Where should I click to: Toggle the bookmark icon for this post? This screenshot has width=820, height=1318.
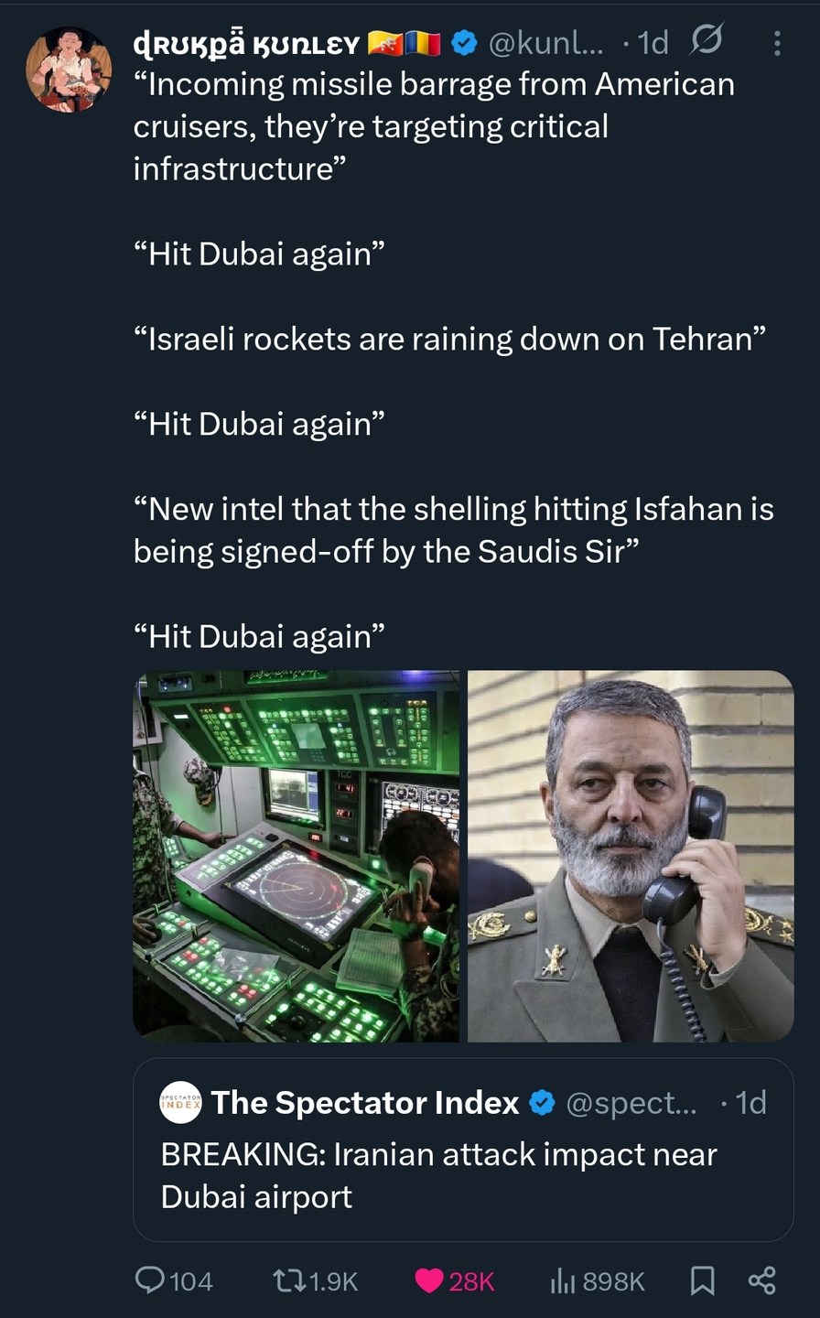[x=702, y=1280]
